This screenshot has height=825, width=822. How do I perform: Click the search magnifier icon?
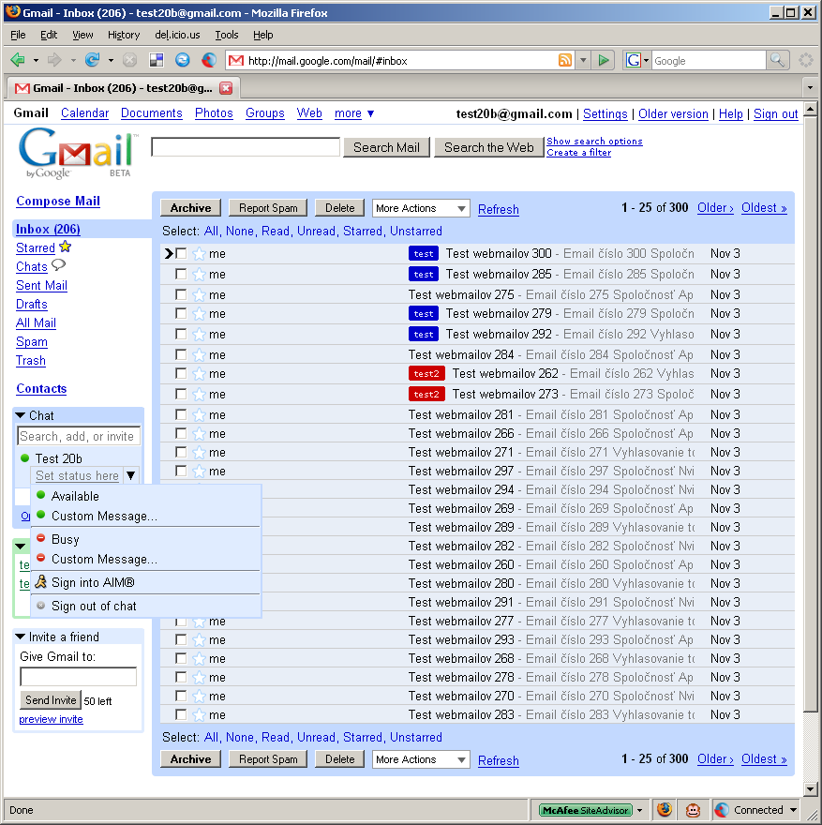[x=777, y=61]
